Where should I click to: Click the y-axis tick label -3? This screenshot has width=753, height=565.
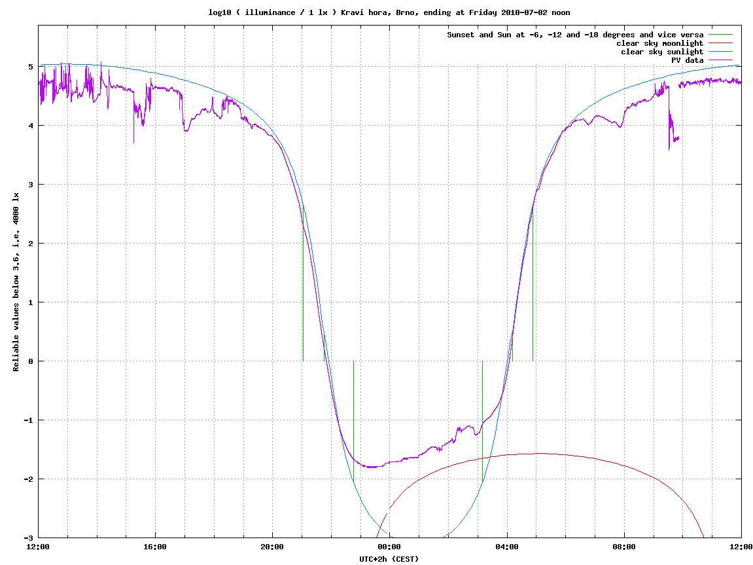[x=29, y=538]
